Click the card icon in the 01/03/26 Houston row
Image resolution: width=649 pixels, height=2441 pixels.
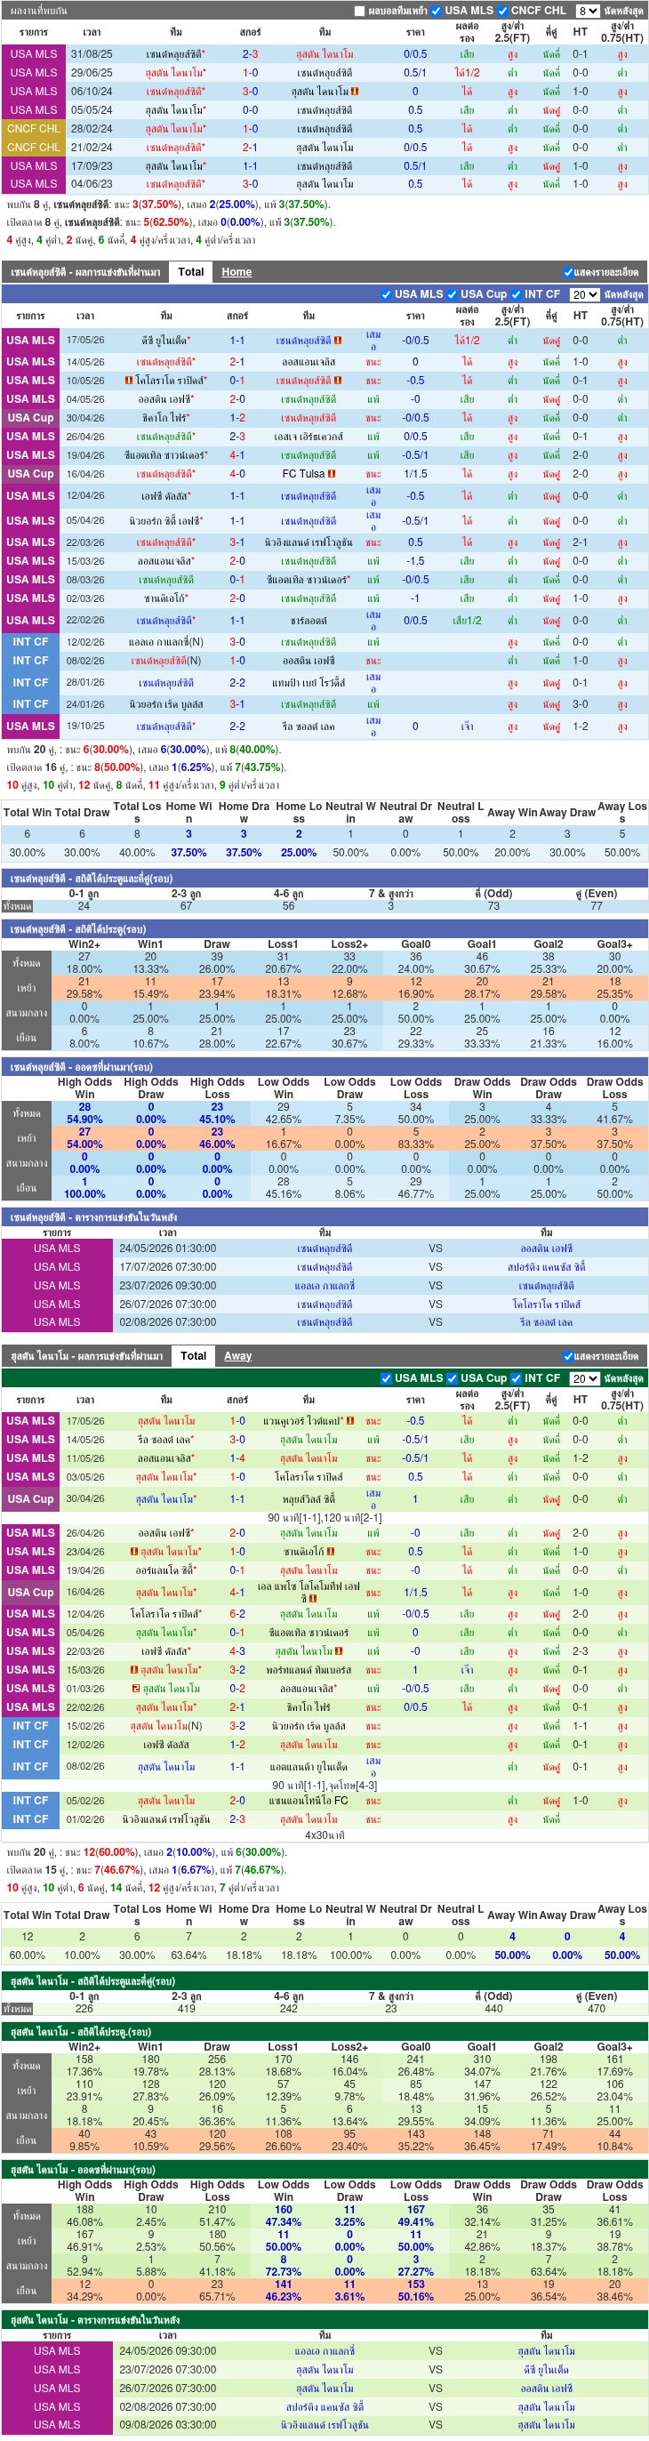[x=135, y=1688]
